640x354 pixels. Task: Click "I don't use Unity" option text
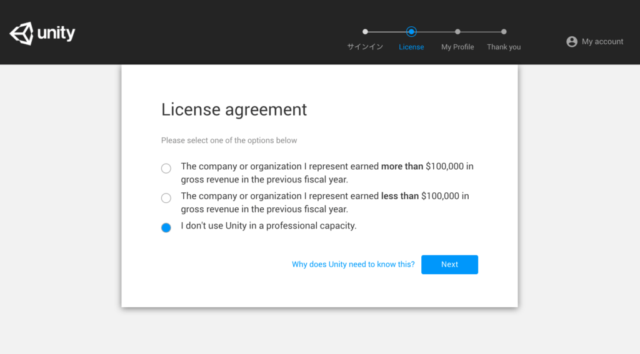[269, 226]
